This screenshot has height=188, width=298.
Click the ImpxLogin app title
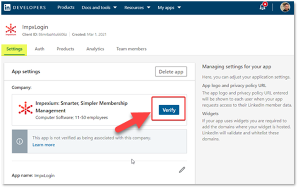coord(35,27)
